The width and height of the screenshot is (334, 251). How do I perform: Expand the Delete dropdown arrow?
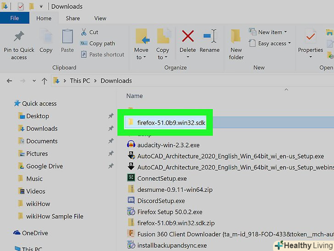(188, 57)
